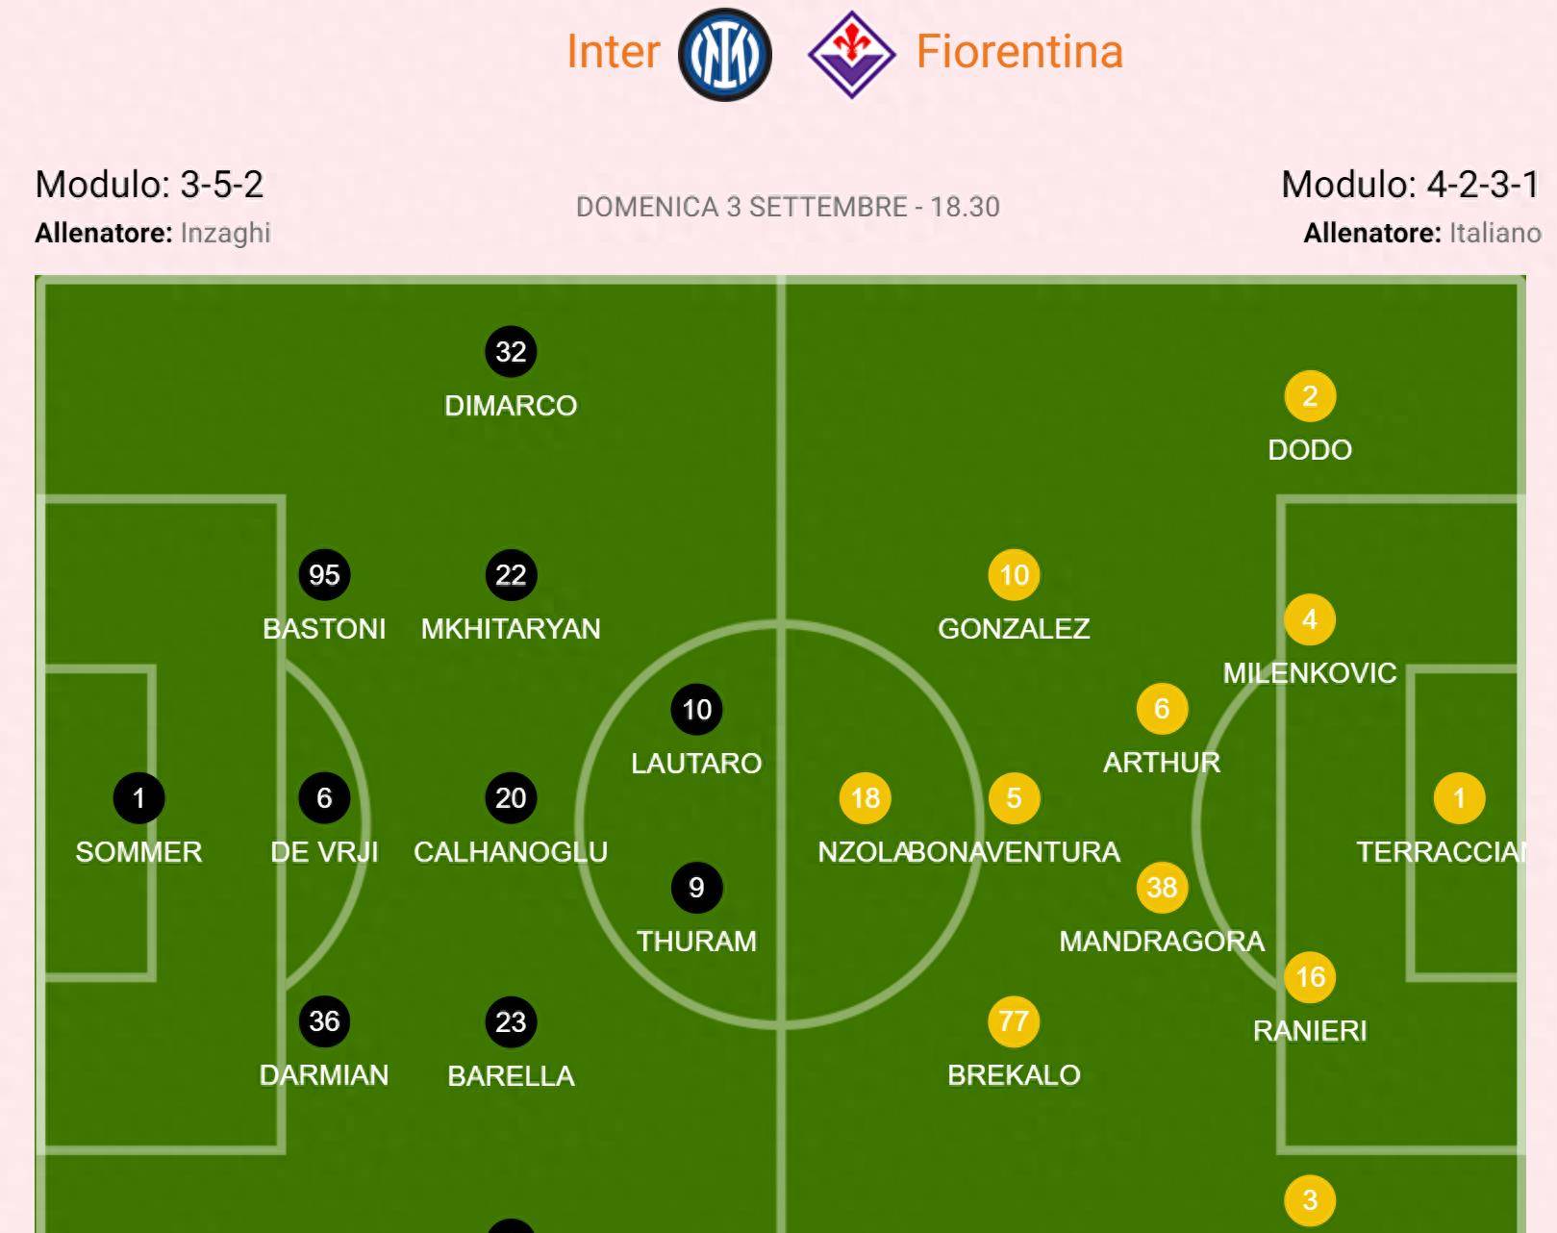Click the Milenkovic player name label

click(1310, 673)
